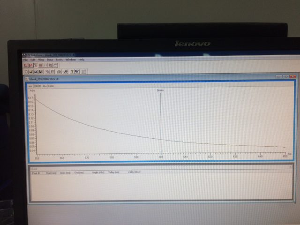300x225 pixels.
Task: Click the blank_20170807102218 child window icon
Action: 27,79
